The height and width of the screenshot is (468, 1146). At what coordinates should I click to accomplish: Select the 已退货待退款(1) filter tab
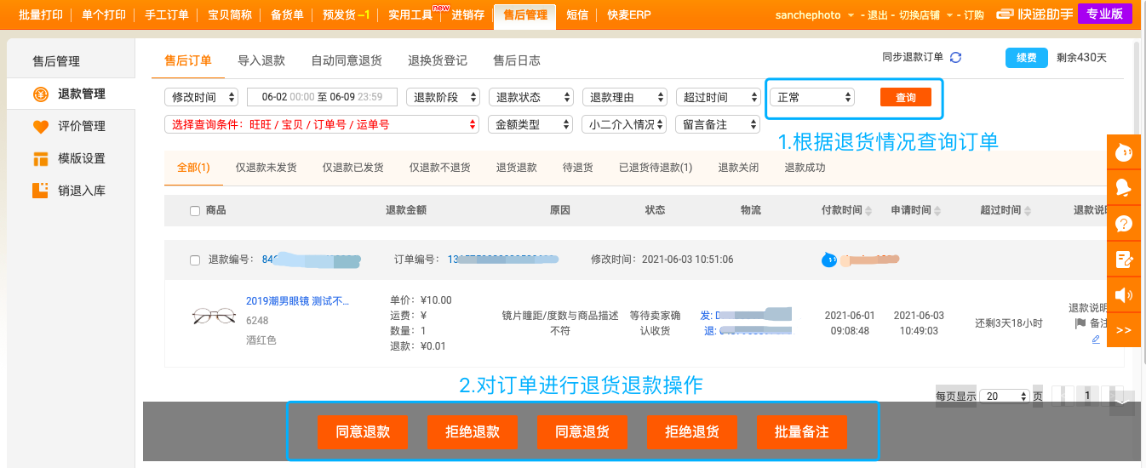(655, 168)
